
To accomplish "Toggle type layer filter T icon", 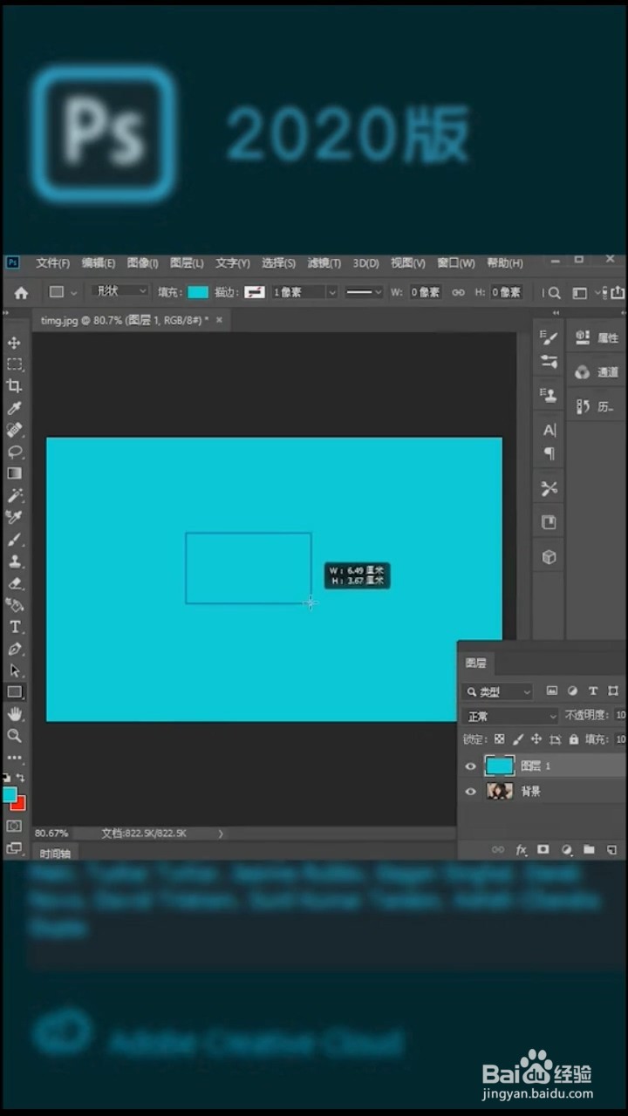I will [593, 691].
